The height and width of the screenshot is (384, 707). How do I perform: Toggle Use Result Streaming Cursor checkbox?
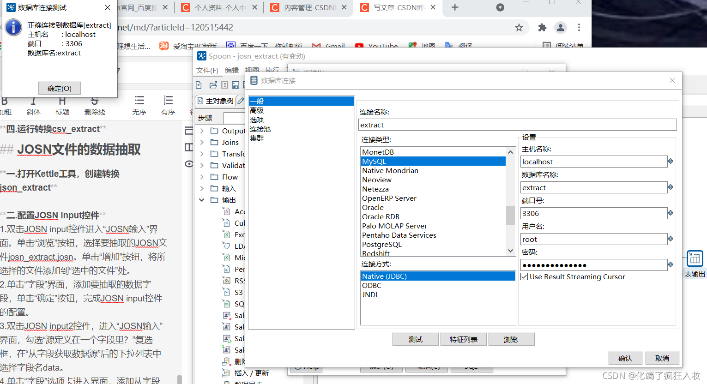(524, 276)
